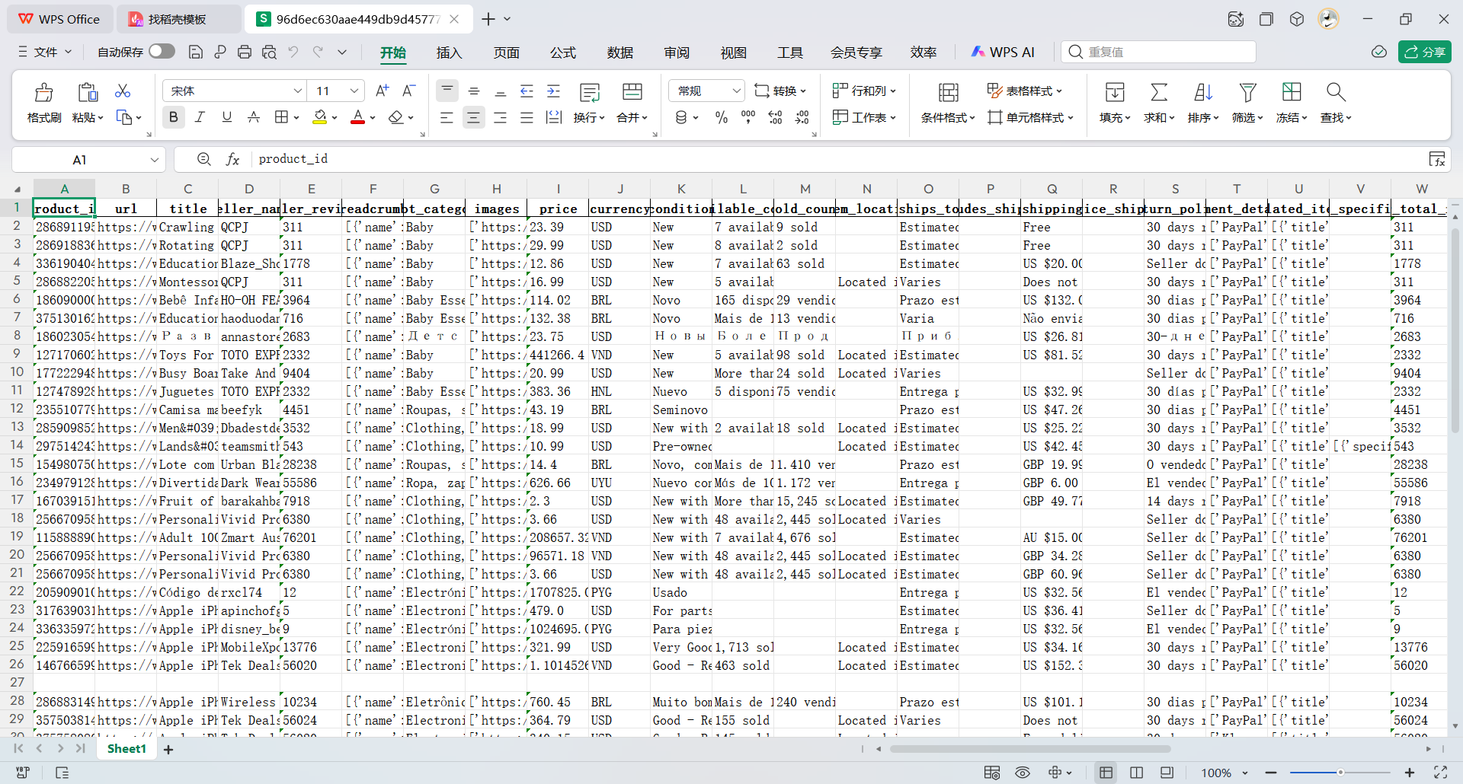
Task: Select the Sheet1 tab
Action: (x=126, y=749)
